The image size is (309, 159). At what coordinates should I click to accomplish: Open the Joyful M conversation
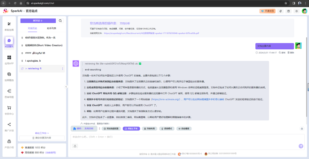42,53
